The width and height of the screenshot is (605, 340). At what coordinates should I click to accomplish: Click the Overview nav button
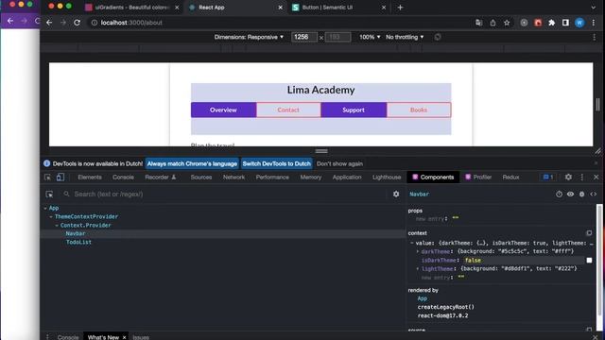223,110
